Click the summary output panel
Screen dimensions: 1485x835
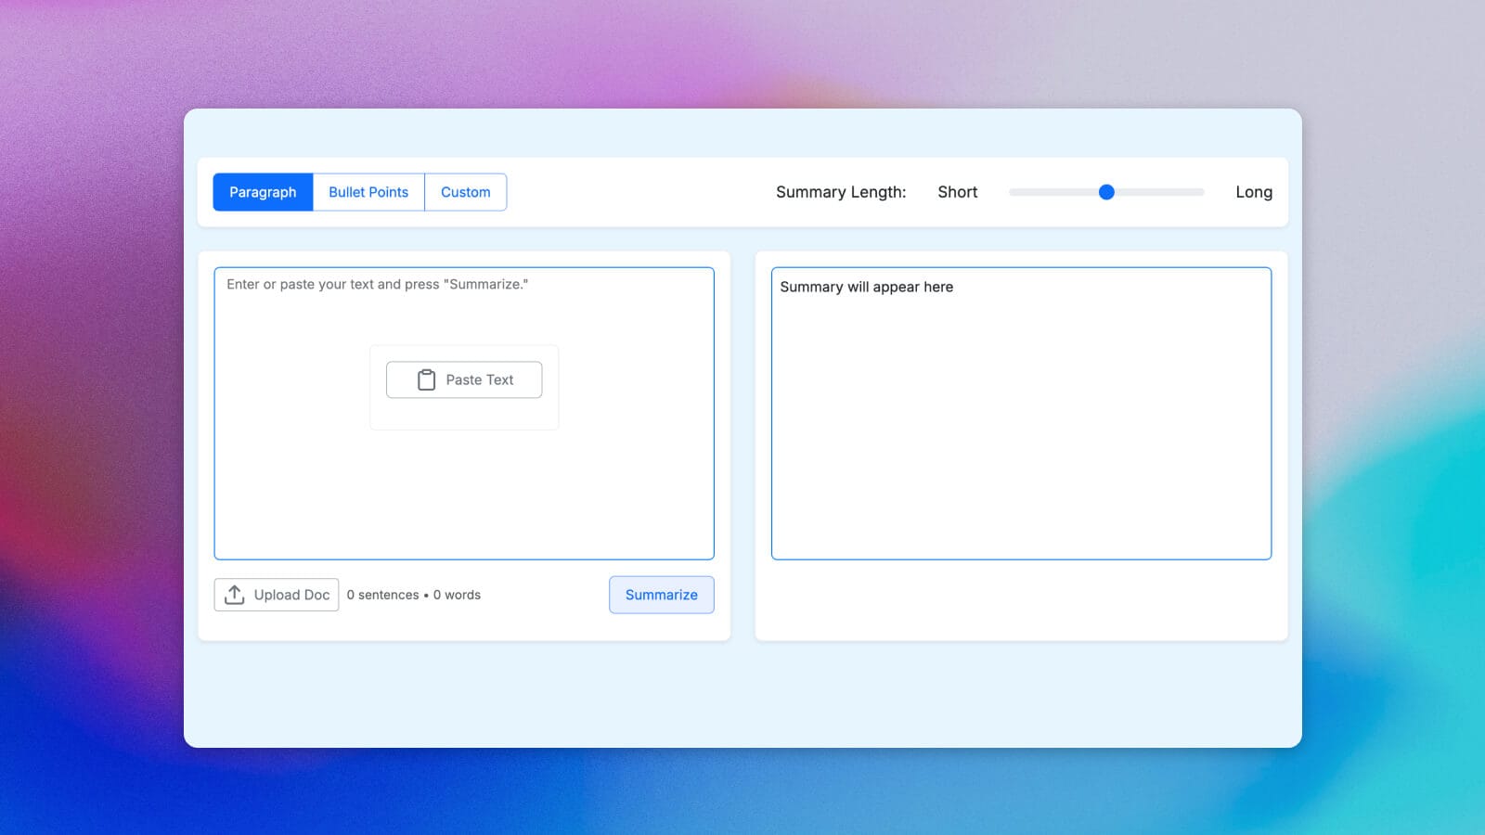pyautogui.click(x=1021, y=417)
